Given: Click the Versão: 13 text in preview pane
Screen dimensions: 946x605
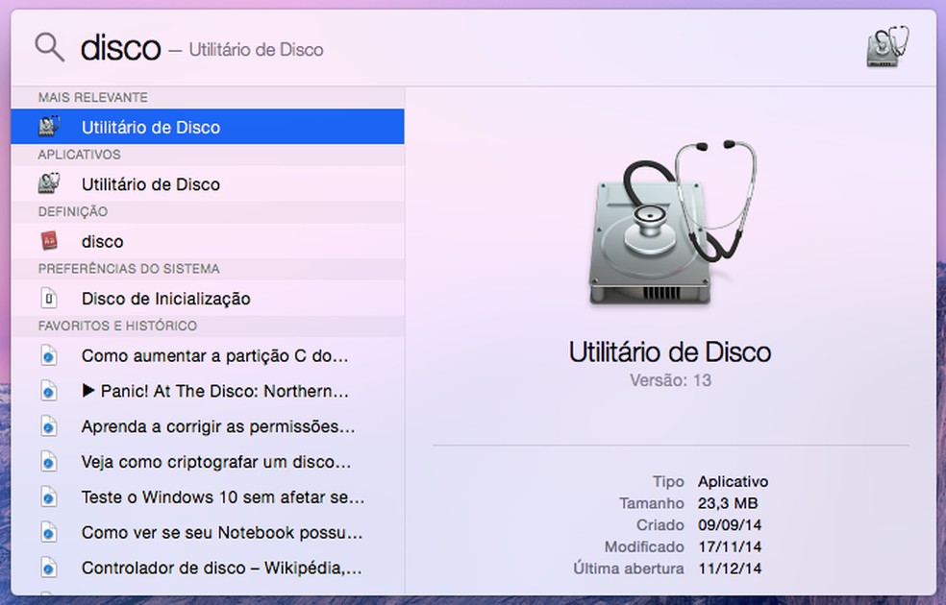Looking at the screenshot, I should tap(670, 379).
